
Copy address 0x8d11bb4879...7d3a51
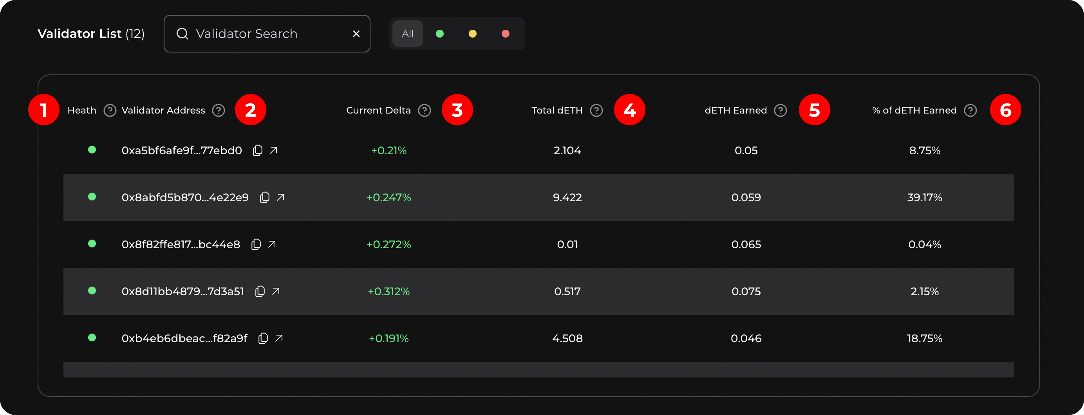[x=260, y=291]
